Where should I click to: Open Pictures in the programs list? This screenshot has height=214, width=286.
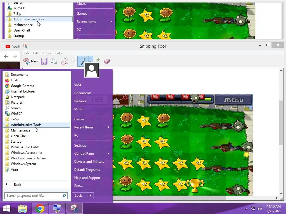[37, 103]
